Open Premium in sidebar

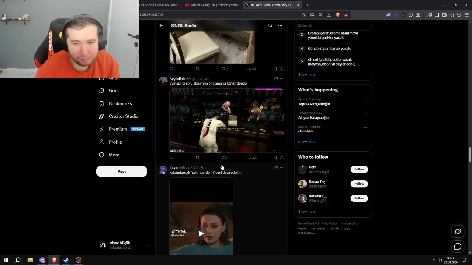click(122, 129)
